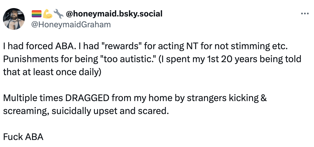Click the line "screaming, suicidally upset and scared."
This screenshot has height=147, width=314.
tap(85, 111)
